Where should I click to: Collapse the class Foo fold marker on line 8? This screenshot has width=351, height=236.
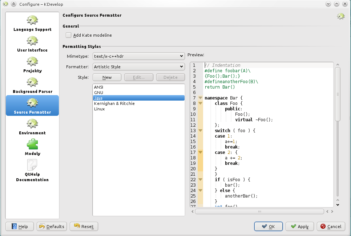coord(200,103)
